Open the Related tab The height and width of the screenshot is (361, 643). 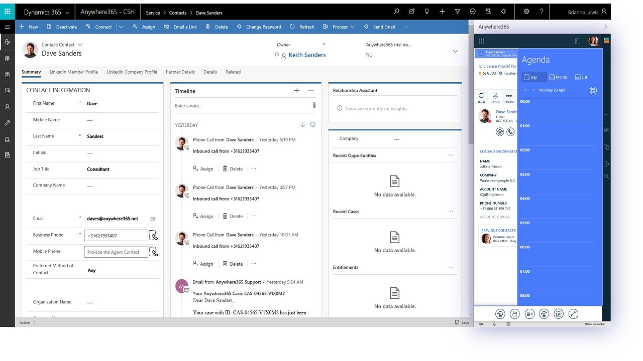(x=233, y=72)
